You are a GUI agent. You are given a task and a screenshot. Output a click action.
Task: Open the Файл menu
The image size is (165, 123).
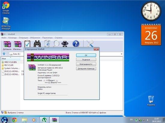(4, 38)
